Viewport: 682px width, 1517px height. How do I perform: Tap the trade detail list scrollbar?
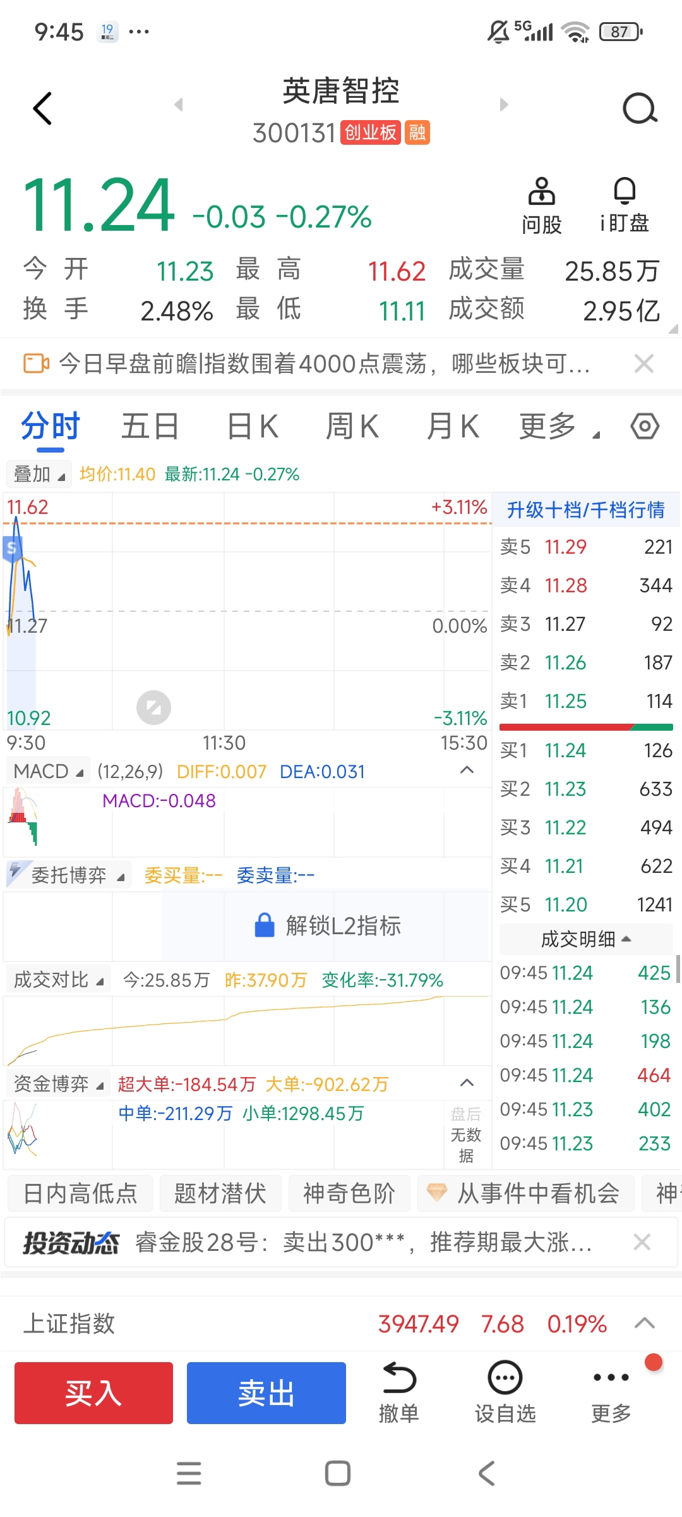point(678,969)
